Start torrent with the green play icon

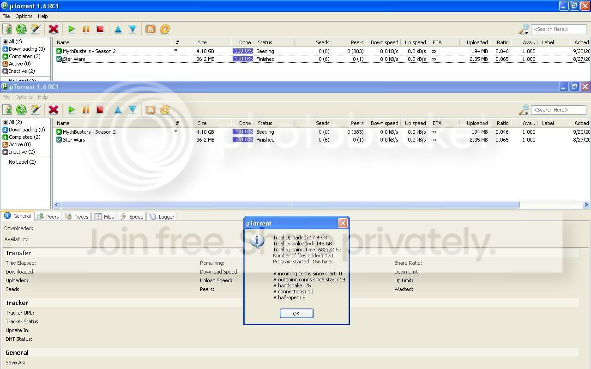[71, 110]
